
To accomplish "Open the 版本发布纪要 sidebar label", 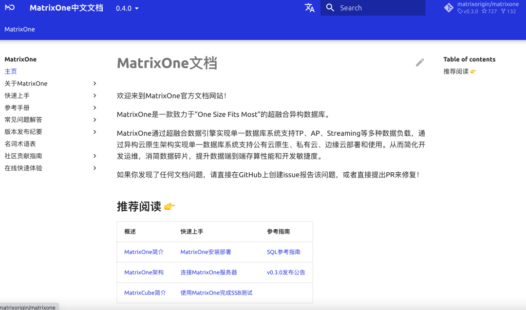I will pyautogui.click(x=23, y=132).
